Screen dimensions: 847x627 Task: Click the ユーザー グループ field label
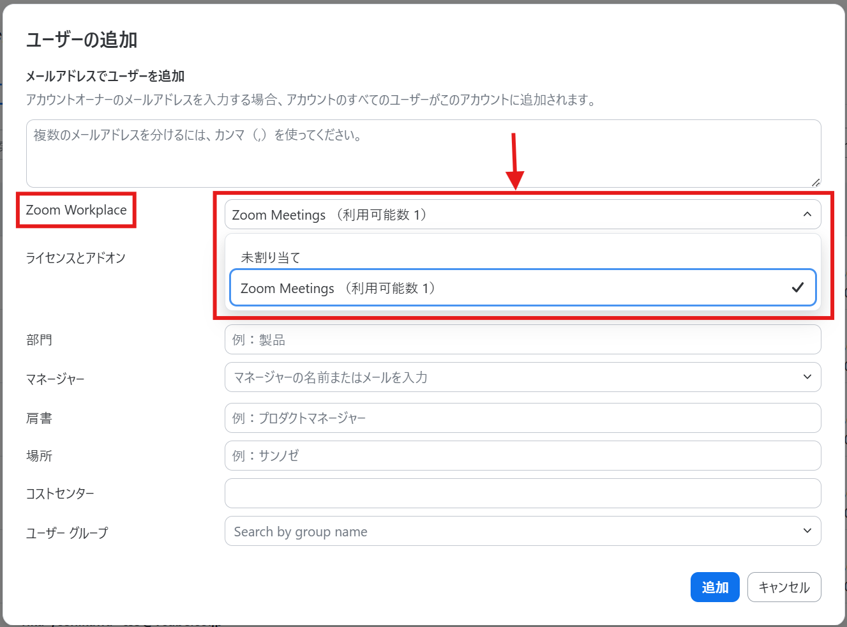67,533
